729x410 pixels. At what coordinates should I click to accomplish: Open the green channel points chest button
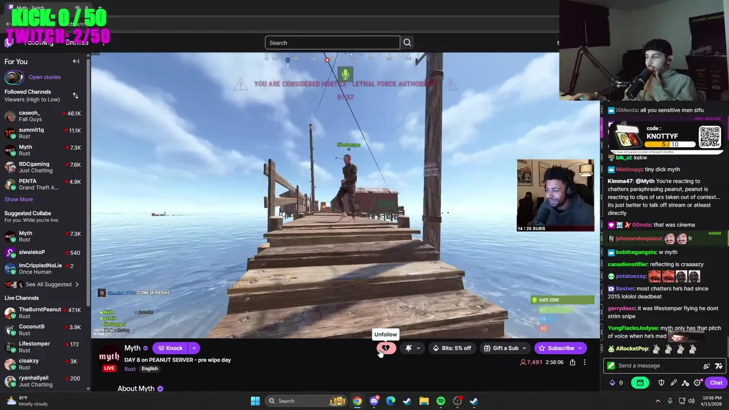coord(640,383)
